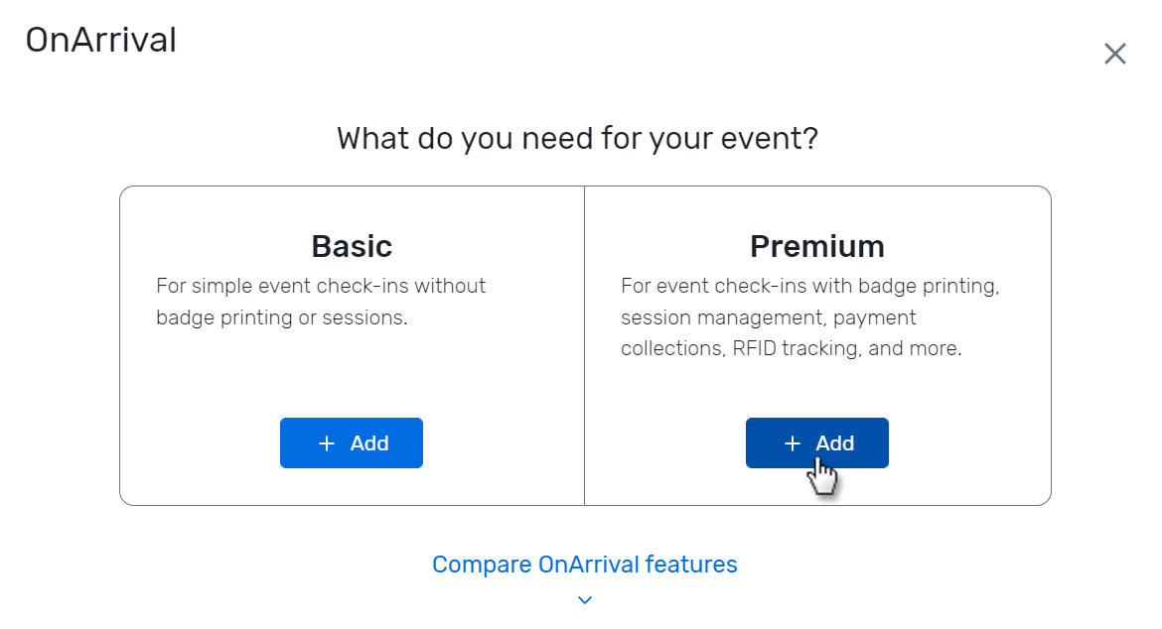
Task: Click the "Add" label in the Premium card
Action: (835, 443)
